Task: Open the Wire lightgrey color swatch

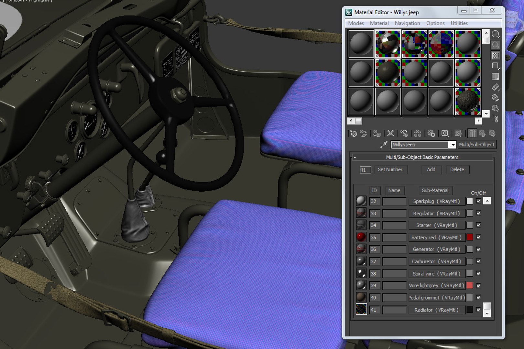Action: (x=470, y=285)
